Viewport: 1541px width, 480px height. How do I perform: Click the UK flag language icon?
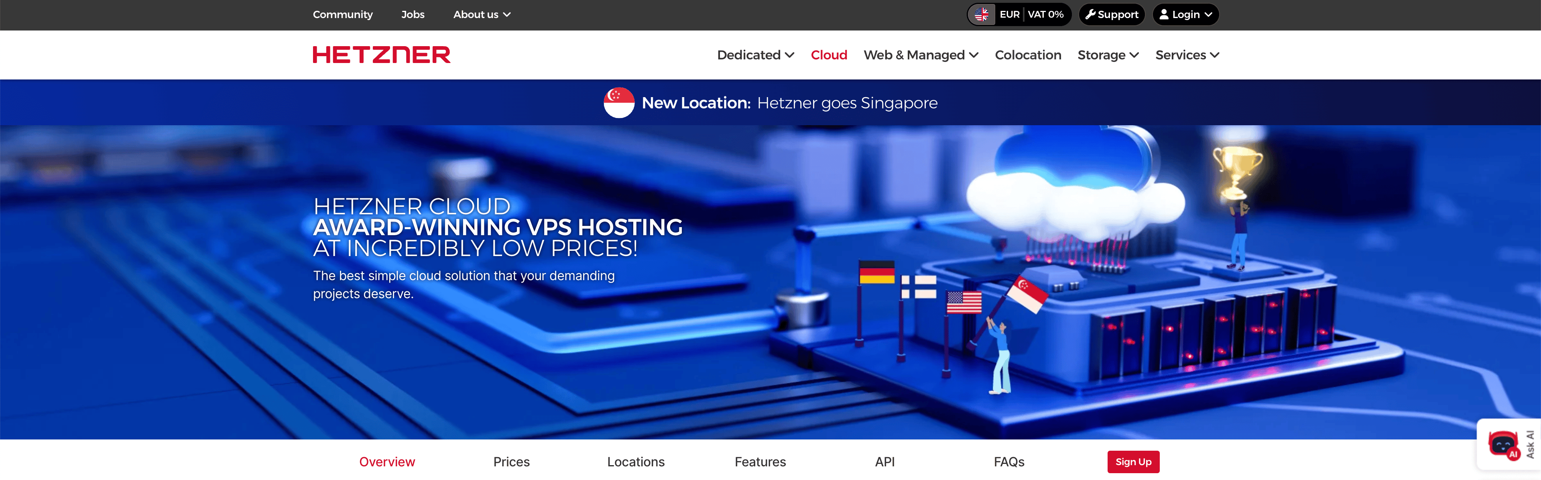tap(982, 14)
